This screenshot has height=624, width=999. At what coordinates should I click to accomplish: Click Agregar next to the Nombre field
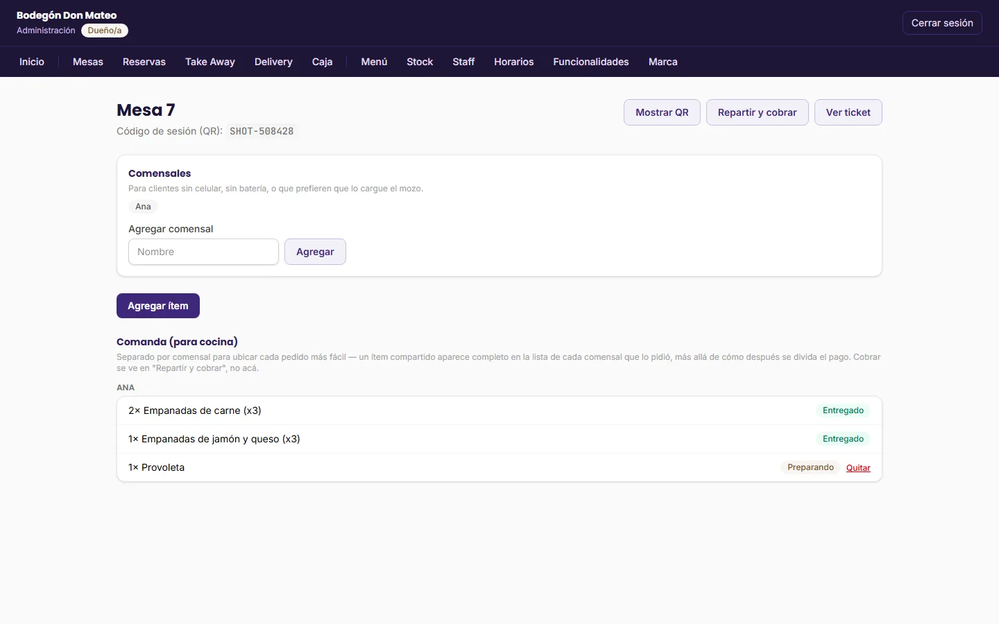[x=315, y=252]
